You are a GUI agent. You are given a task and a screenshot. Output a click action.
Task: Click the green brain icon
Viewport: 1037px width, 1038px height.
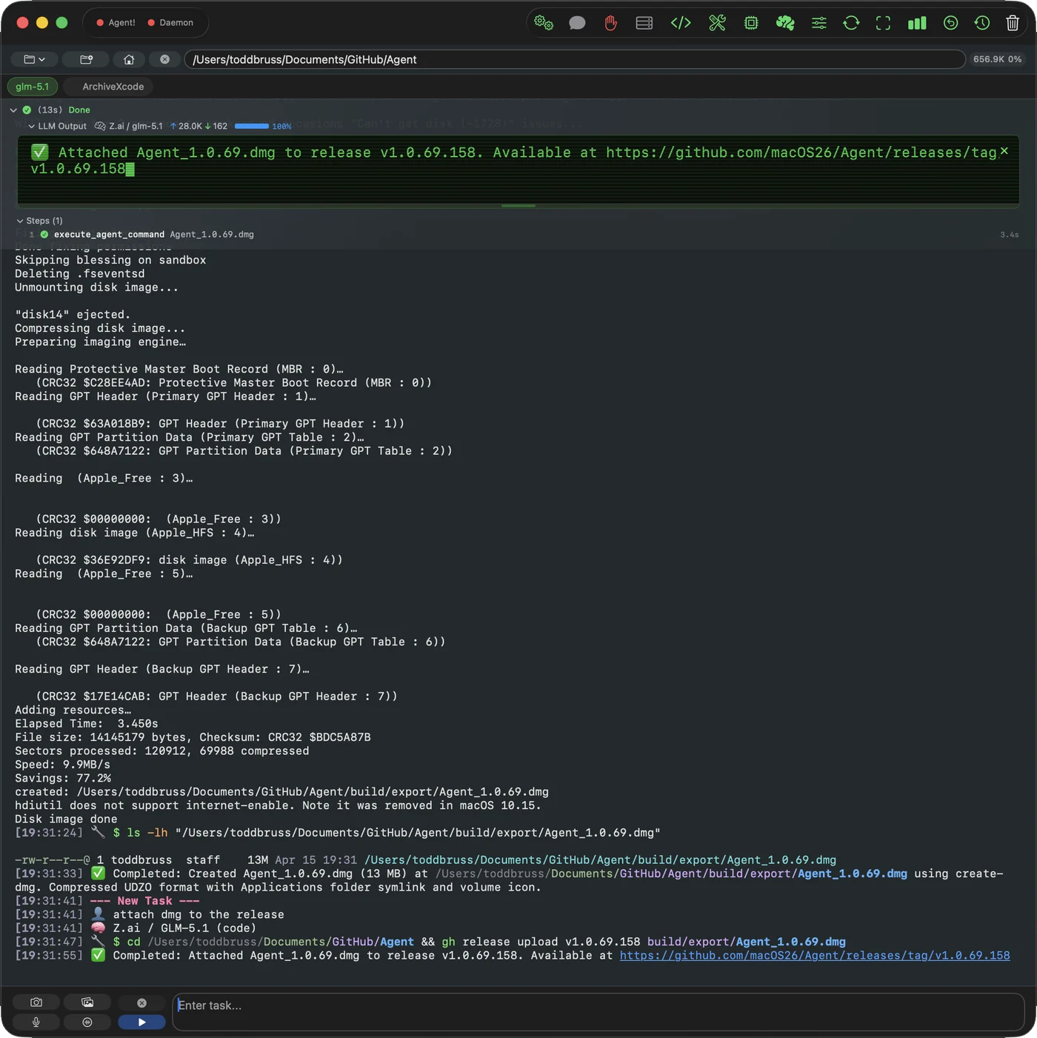[x=785, y=23]
